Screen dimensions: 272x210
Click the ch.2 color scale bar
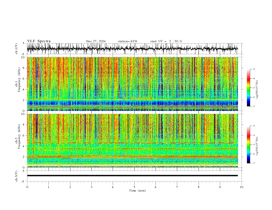click(x=249, y=144)
